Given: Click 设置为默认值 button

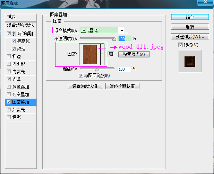Looking at the screenshot, I should [x=85, y=86].
